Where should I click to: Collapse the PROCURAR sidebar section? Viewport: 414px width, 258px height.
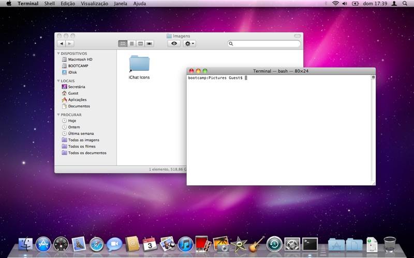[58, 115]
